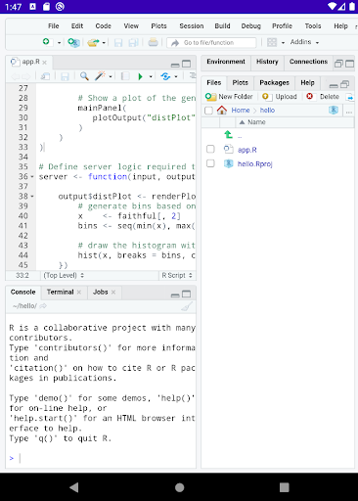Close the app.R editor tab
The image size is (358, 501).
(45, 63)
